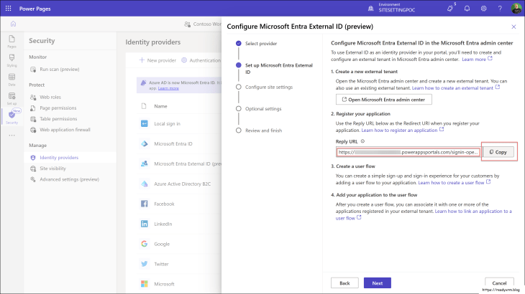Click the LinkedIn provider icon

click(x=145, y=224)
